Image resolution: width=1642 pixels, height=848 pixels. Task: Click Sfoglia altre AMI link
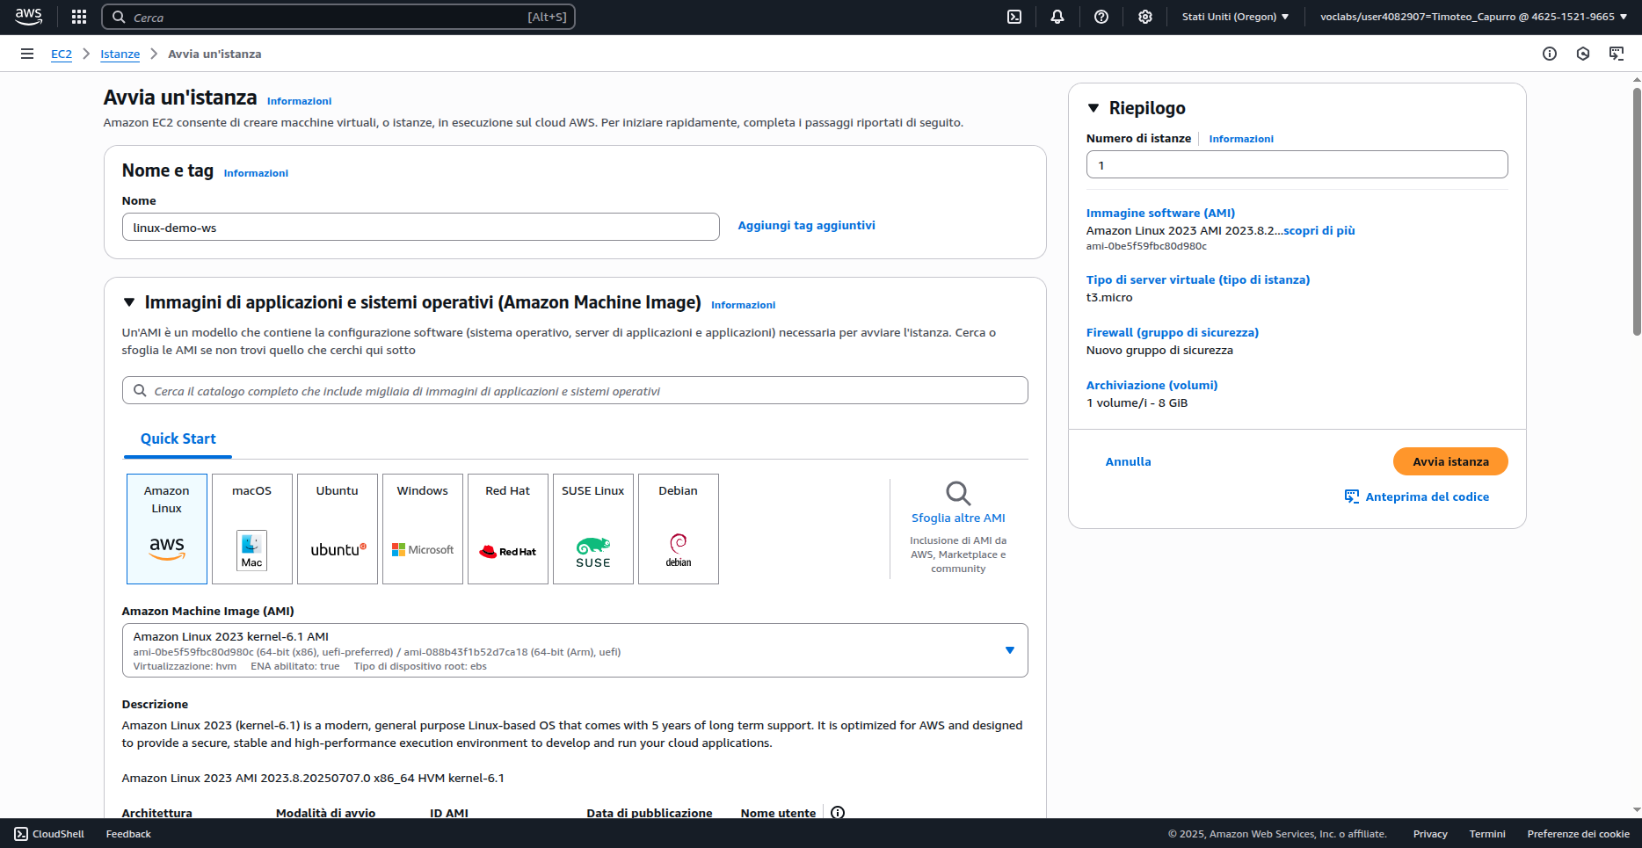(958, 518)
